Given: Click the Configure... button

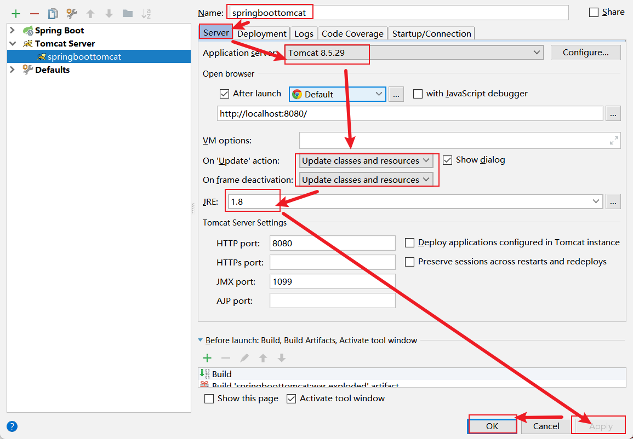Looking at the screenshot, I should 586,53.
